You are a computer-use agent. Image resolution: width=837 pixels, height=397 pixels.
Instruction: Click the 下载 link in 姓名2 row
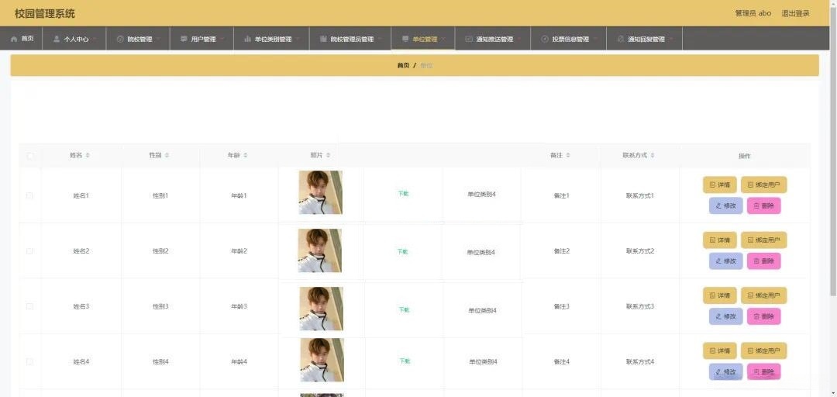403,251
